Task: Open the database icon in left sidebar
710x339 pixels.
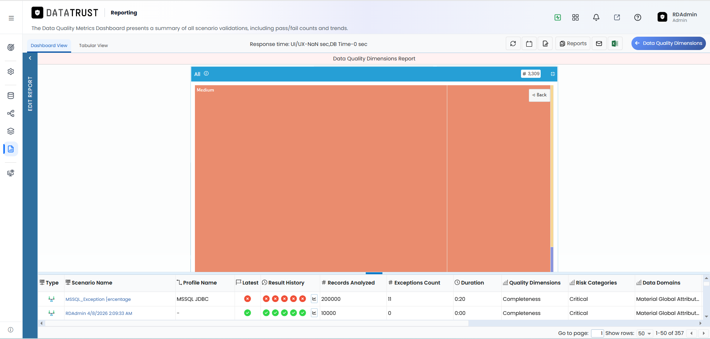Action: tap(11, 96)
